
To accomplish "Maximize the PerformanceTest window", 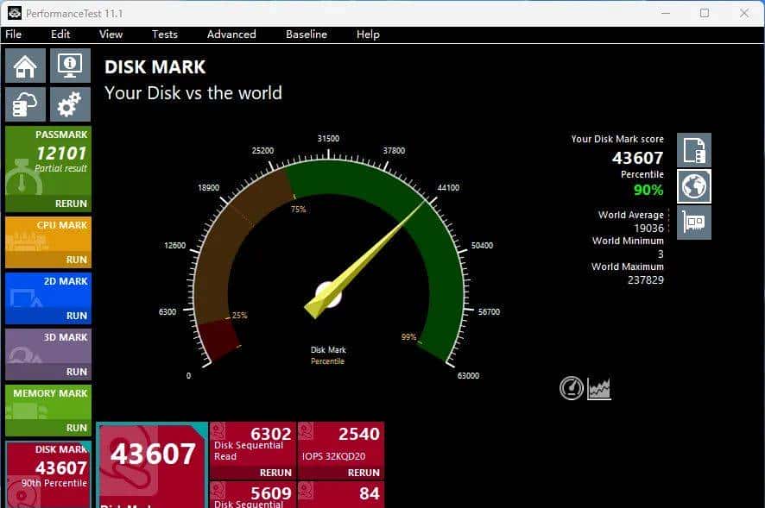I will [x=705, y=13].
